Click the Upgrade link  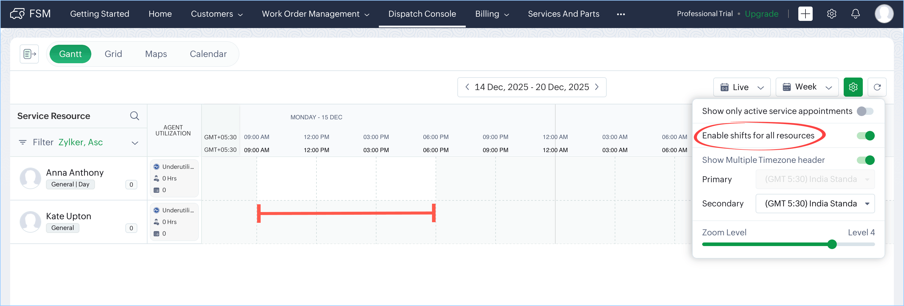point(761,14)
